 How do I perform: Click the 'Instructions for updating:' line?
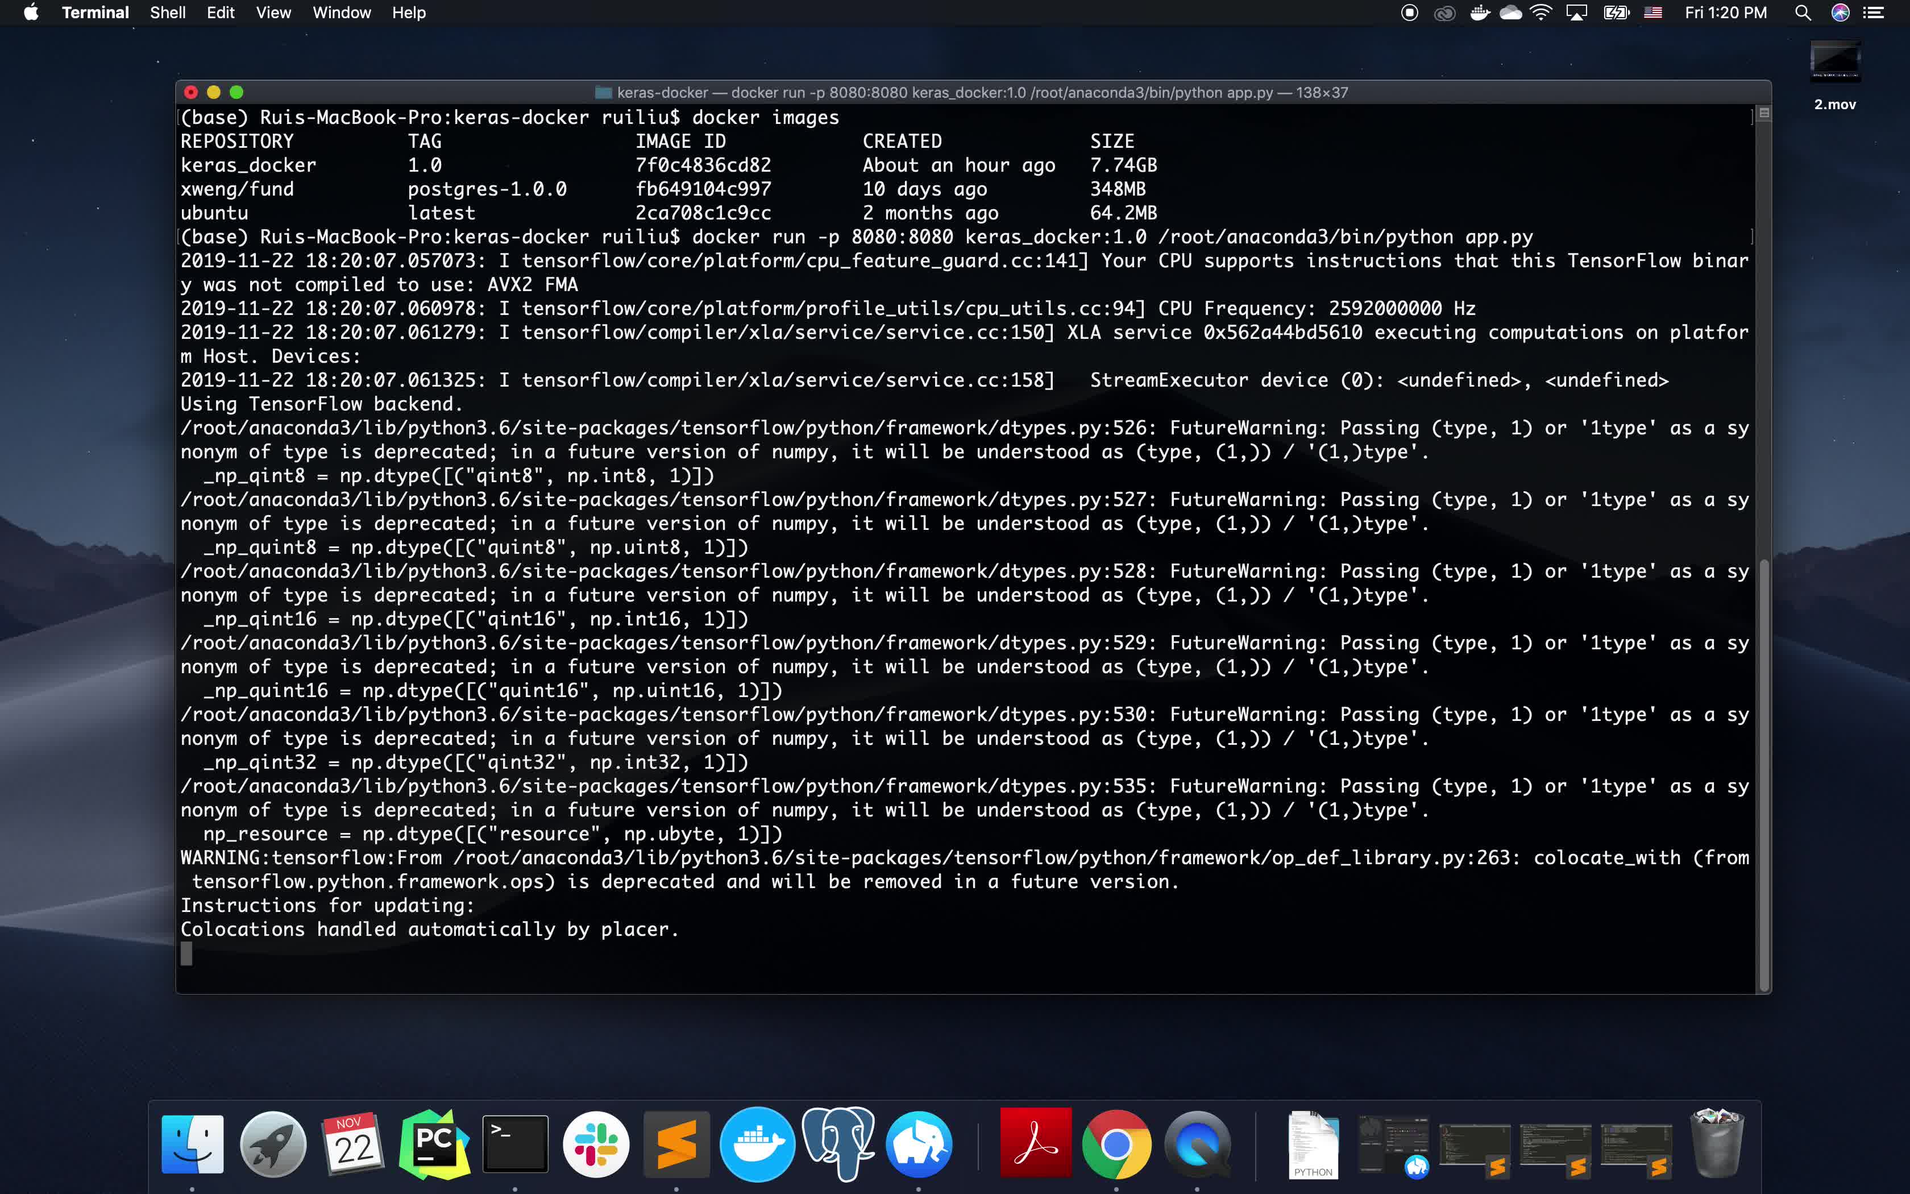tap(327, 906)
